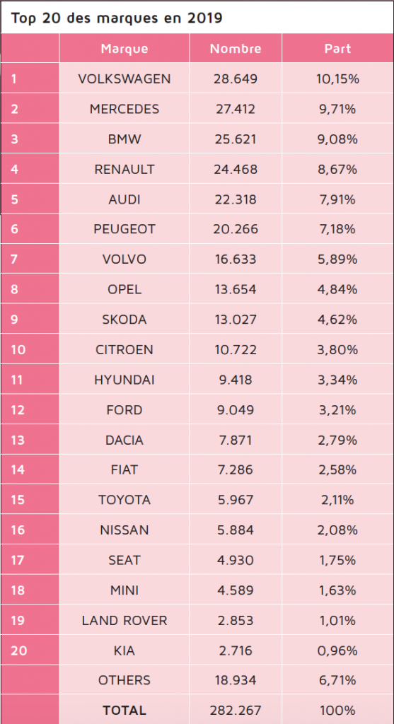Click KIA's number 2.716
Image resolution: width=394 pixels, height=724 pixels.
[236, 650]
